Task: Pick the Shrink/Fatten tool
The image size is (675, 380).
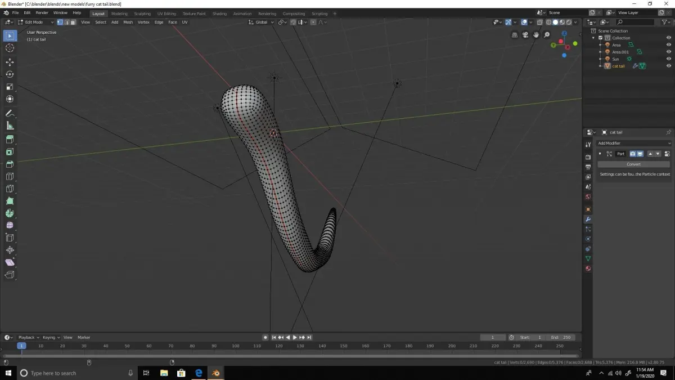Action: 10,250
